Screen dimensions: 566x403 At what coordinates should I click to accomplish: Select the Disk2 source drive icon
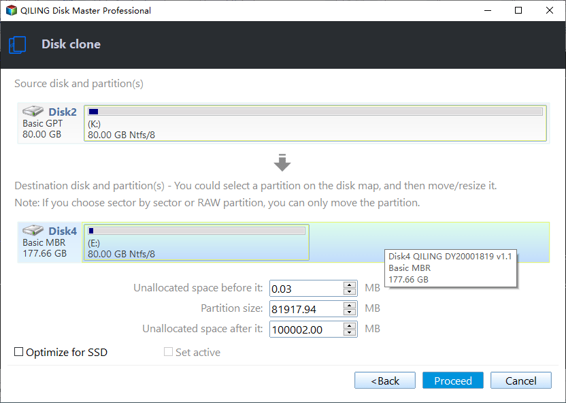tap(33, 111)
